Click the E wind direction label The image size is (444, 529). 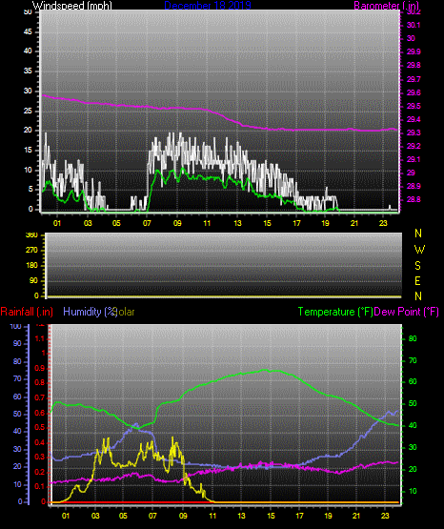[x=417, y=280]
